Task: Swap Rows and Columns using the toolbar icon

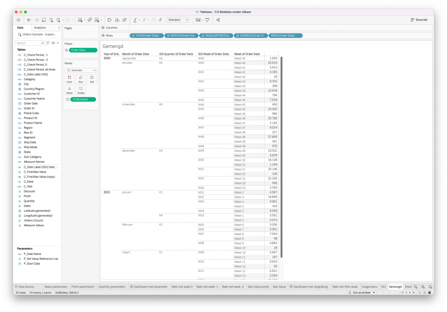Action: coord(109,20)
